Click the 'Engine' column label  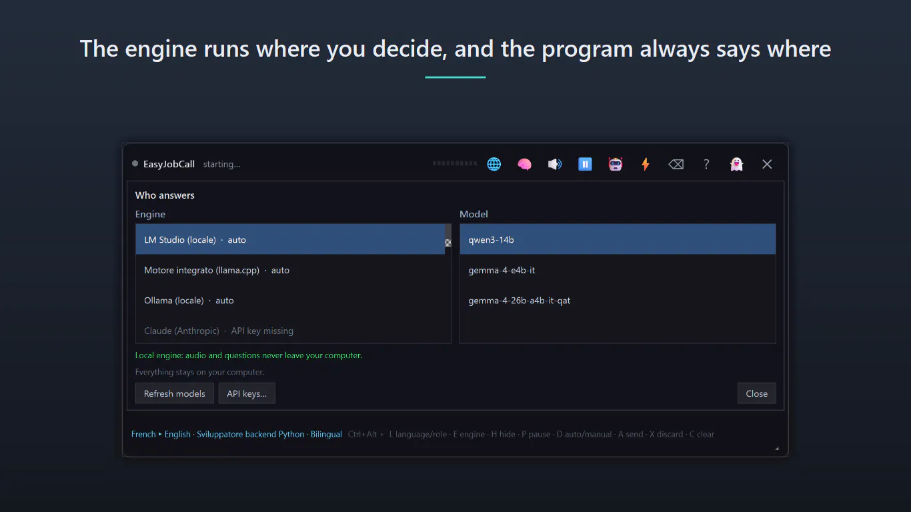(x=150, y=214)
